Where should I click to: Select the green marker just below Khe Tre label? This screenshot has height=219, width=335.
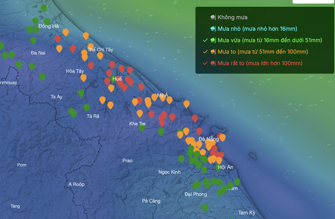pos(142,128)
